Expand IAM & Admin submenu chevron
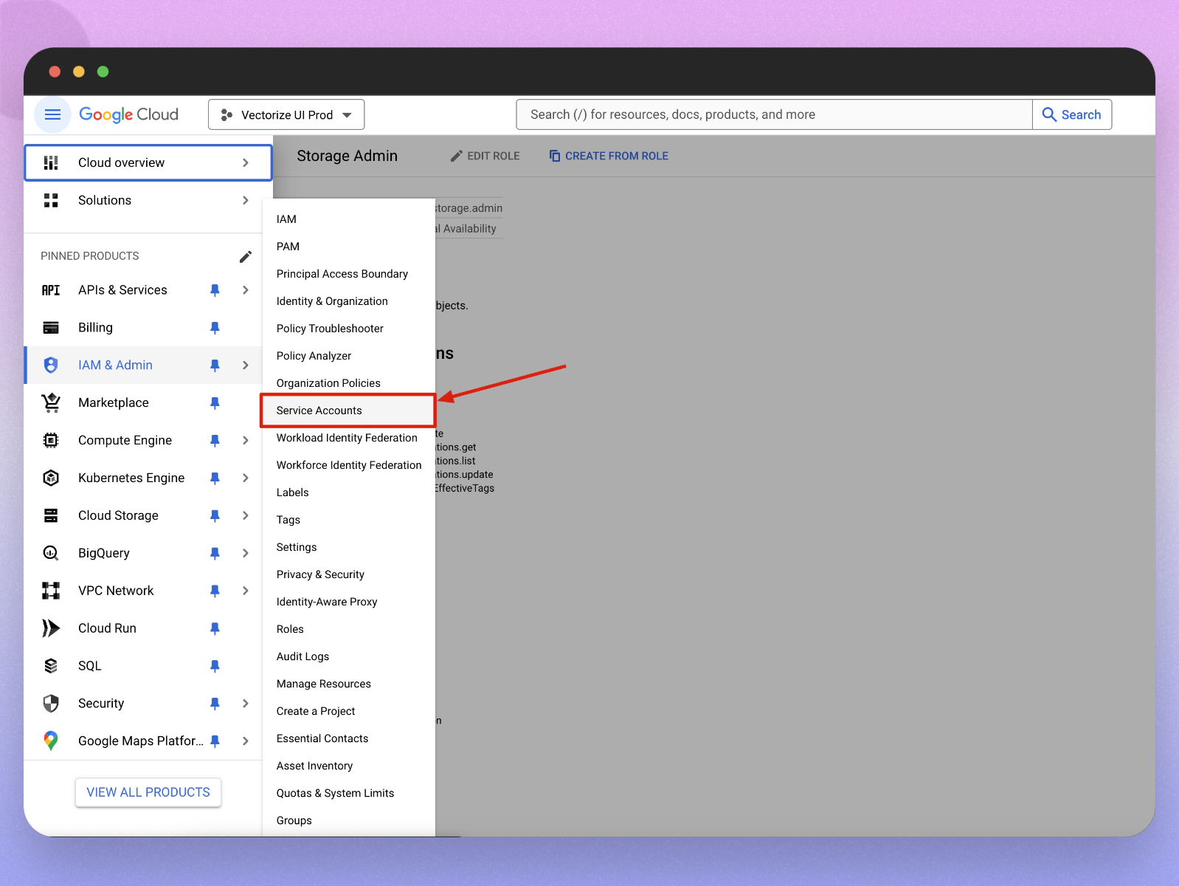 [246, 365]
